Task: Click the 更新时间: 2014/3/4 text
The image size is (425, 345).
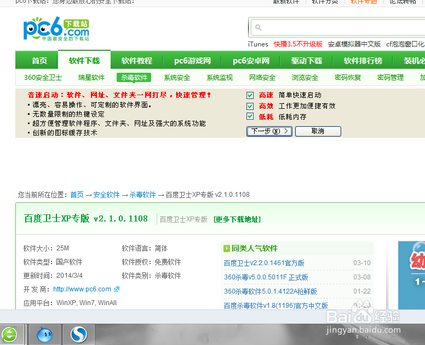Action: [53, 276]
